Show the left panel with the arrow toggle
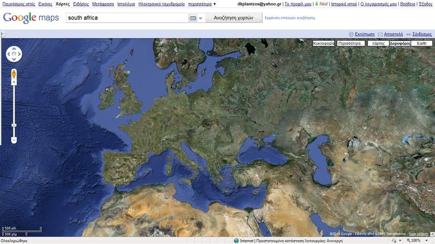Image resolution: width=435 pixels, height=244 pixels. pyautogui.click(x=2, y=34)
